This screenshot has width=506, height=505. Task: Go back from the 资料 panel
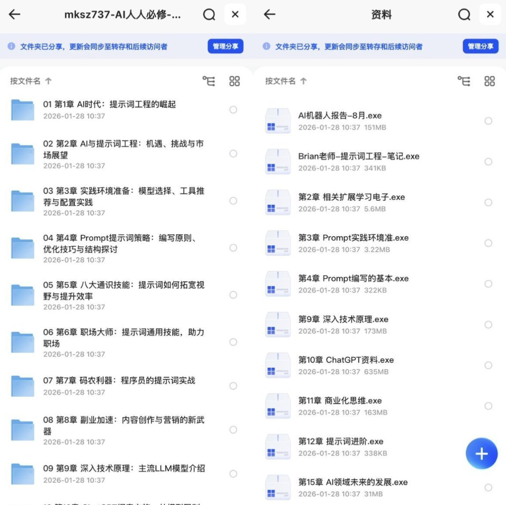pyautogui.click(x=270, y=14)
